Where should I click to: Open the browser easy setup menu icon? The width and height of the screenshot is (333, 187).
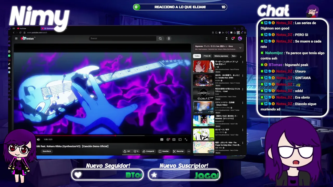245,32
